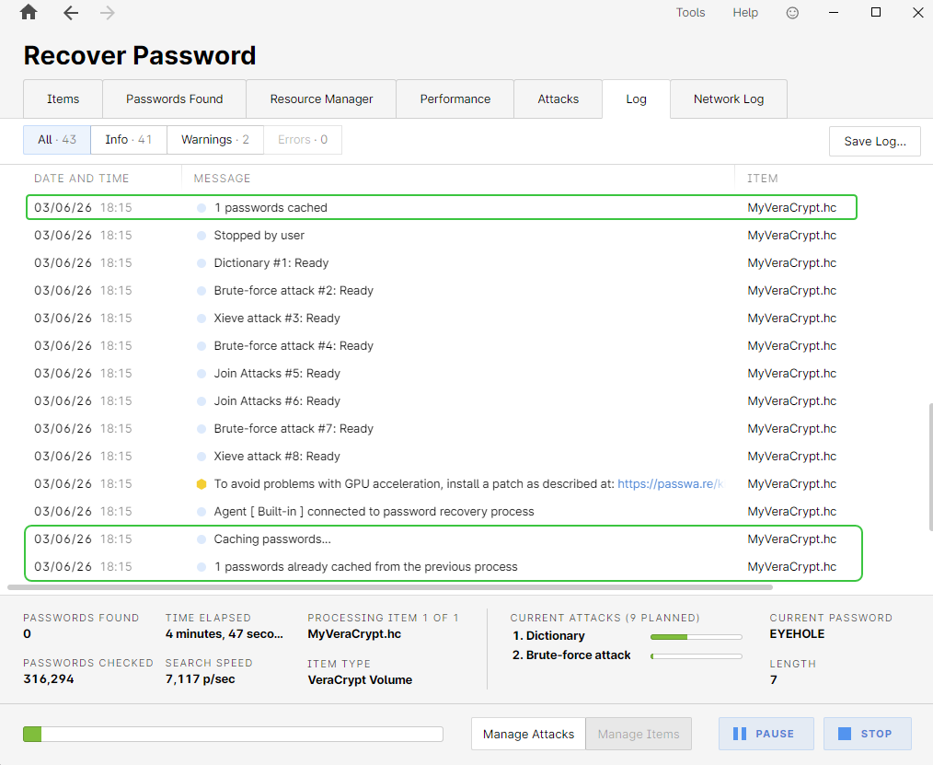This screenshot has height=765, width=933.
Task: Filter log to show Warnings only
Action: point(214,140)
